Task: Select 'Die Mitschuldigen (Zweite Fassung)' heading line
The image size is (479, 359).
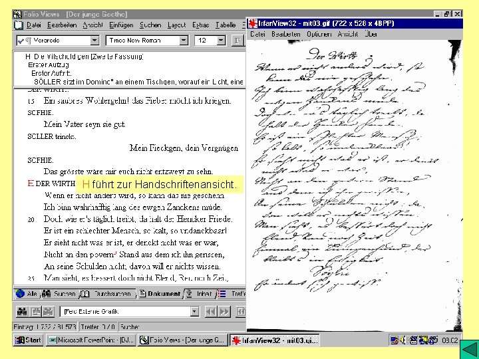Action: (84, 57)
